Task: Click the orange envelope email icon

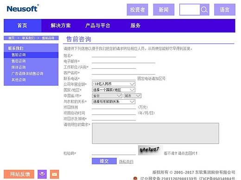Action: [54, 174]
